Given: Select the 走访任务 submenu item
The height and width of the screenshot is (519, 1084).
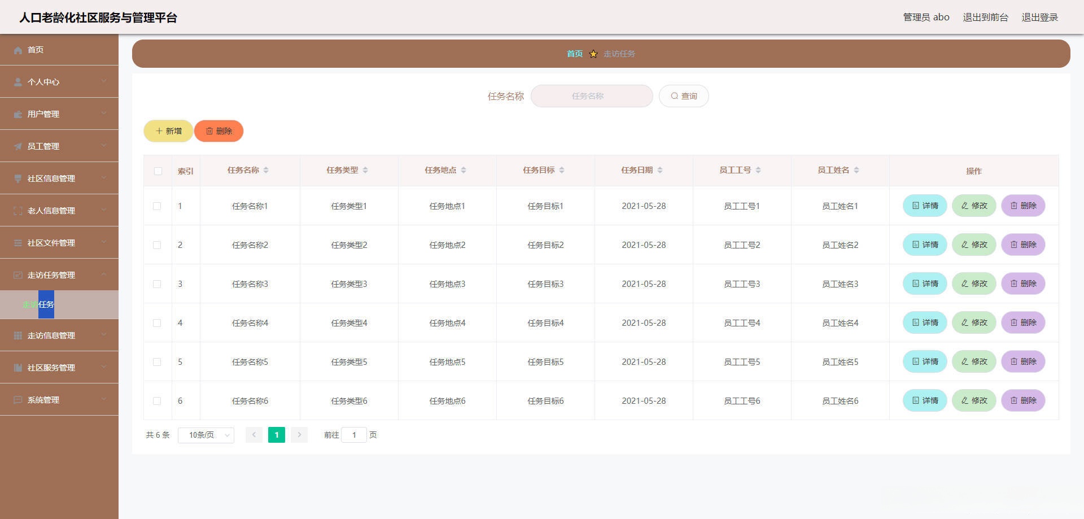Looking at the screenshot, I should click(x=59, y=305).
